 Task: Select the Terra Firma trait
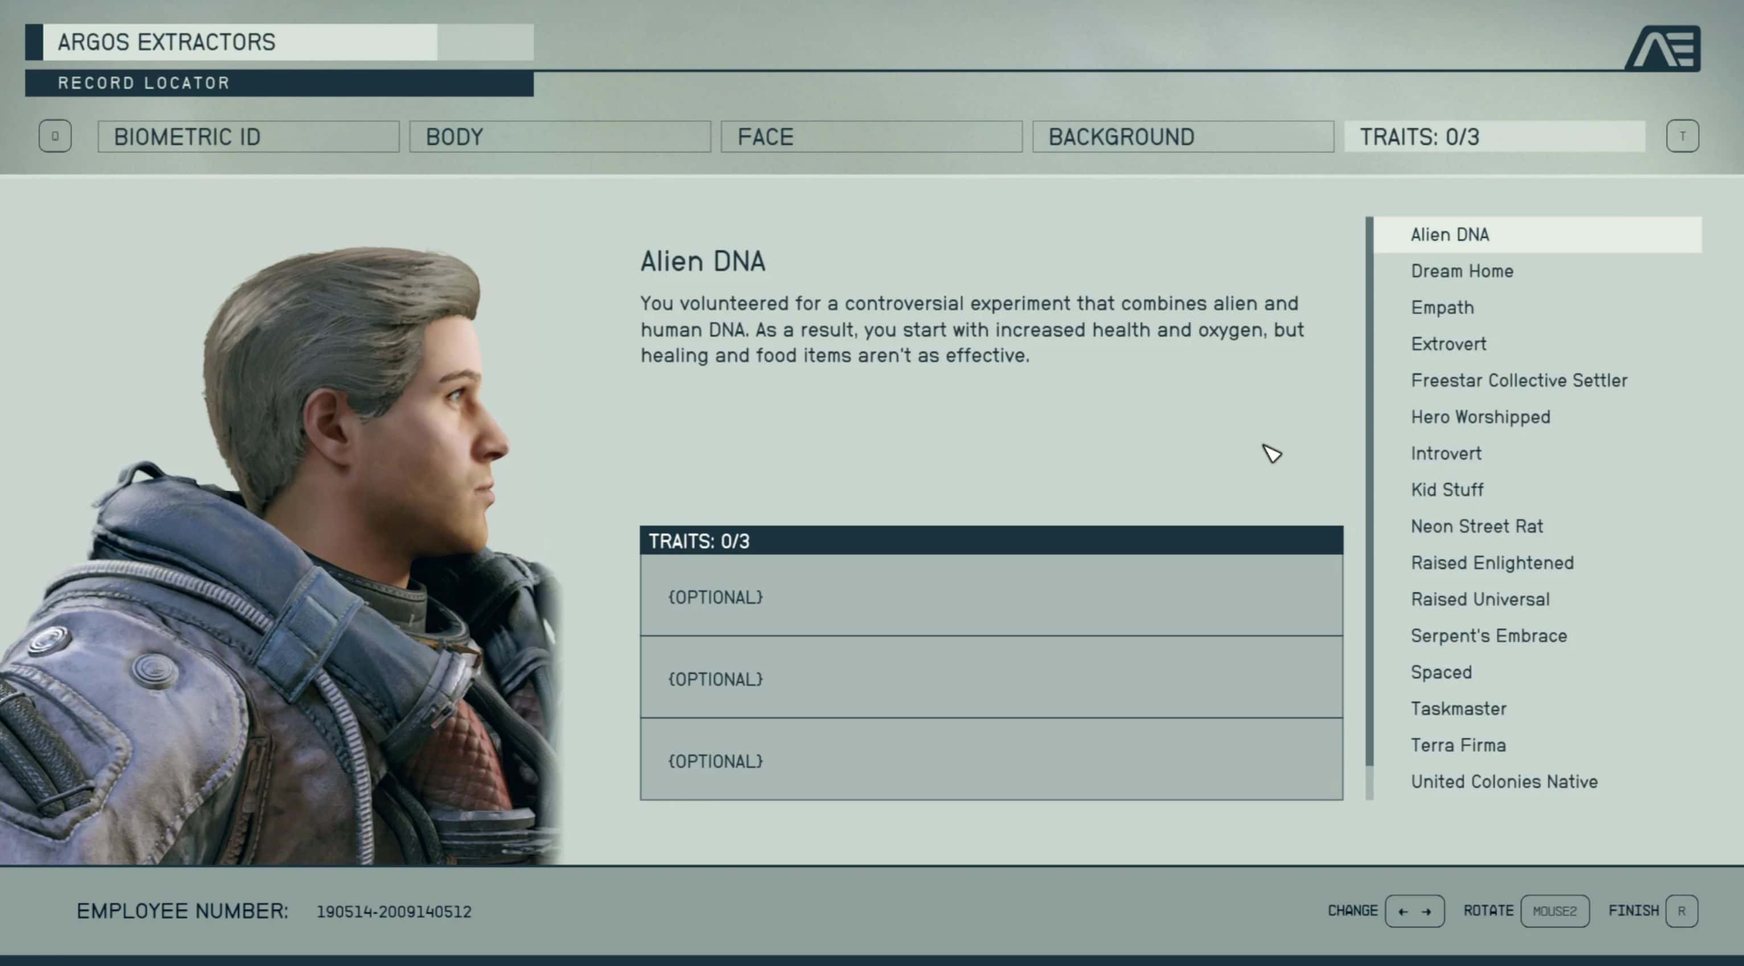click(x=1458, y=745)
